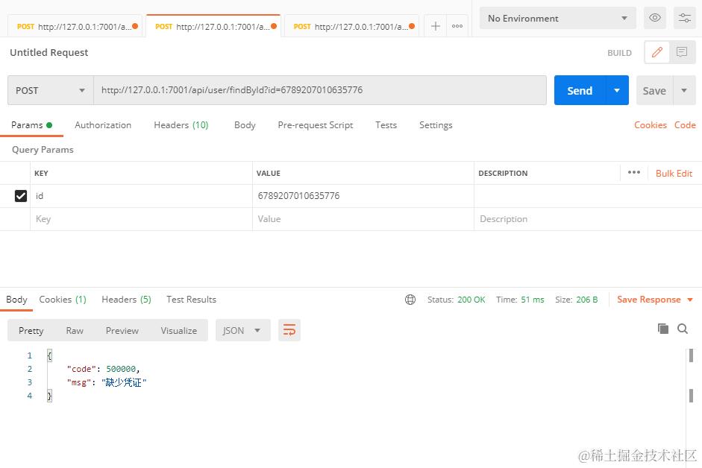Click the environment quick look eye icon
The image size is (702, 468).
[x=654, y=18]
